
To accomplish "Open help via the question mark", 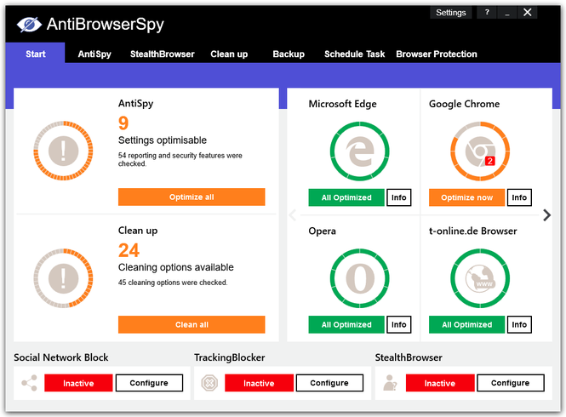I will click(487, 13).
